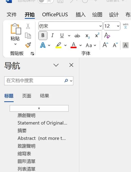Screen dimensions: 131x172
Task: Clear all formatting with eraser icon
Action: (107, 36)
